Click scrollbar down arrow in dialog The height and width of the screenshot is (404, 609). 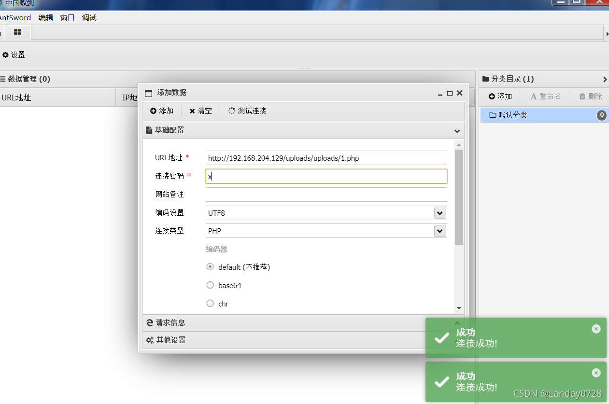point(459,308)
